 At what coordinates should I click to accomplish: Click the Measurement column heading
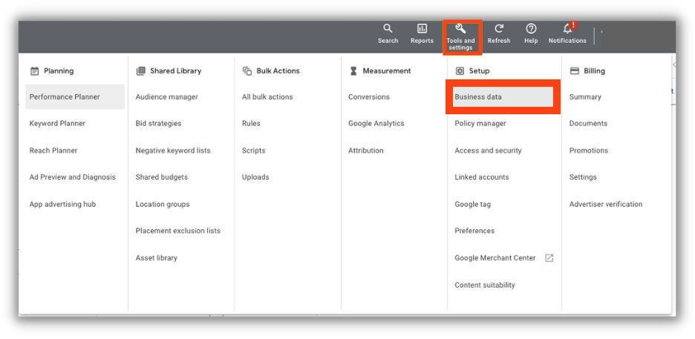(x=387, y=70)
